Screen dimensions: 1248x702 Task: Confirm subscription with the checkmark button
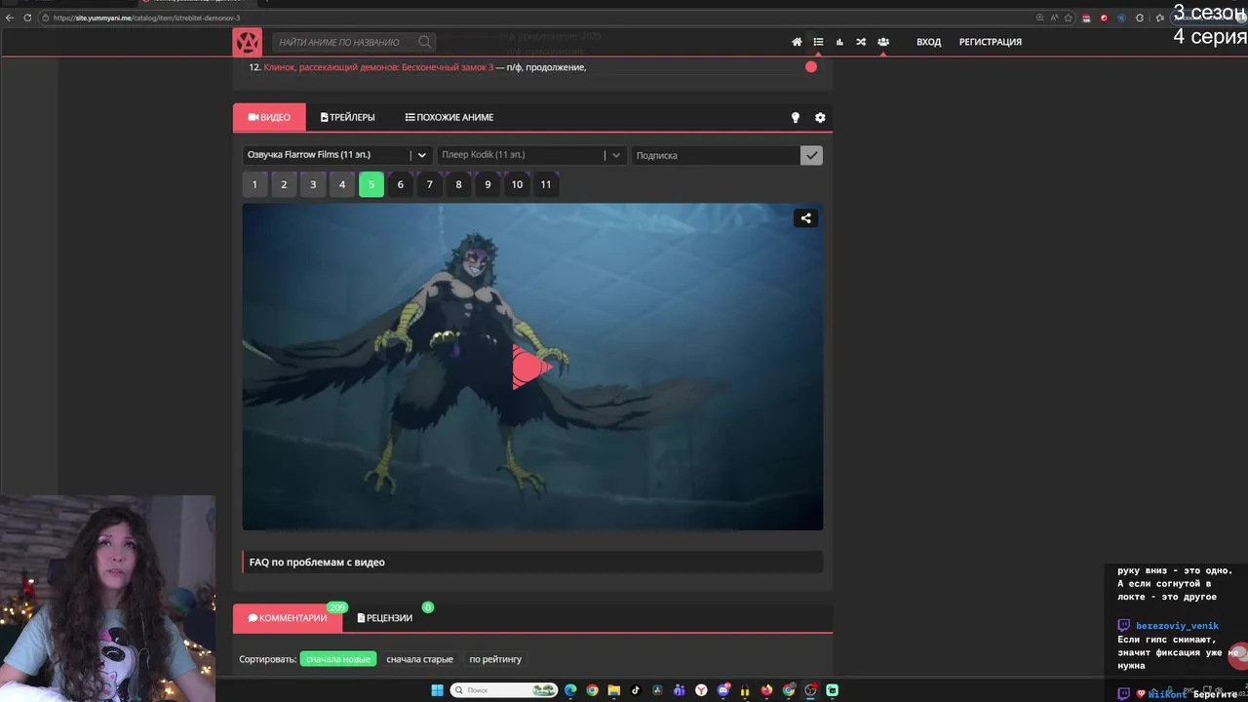(811, 155)
